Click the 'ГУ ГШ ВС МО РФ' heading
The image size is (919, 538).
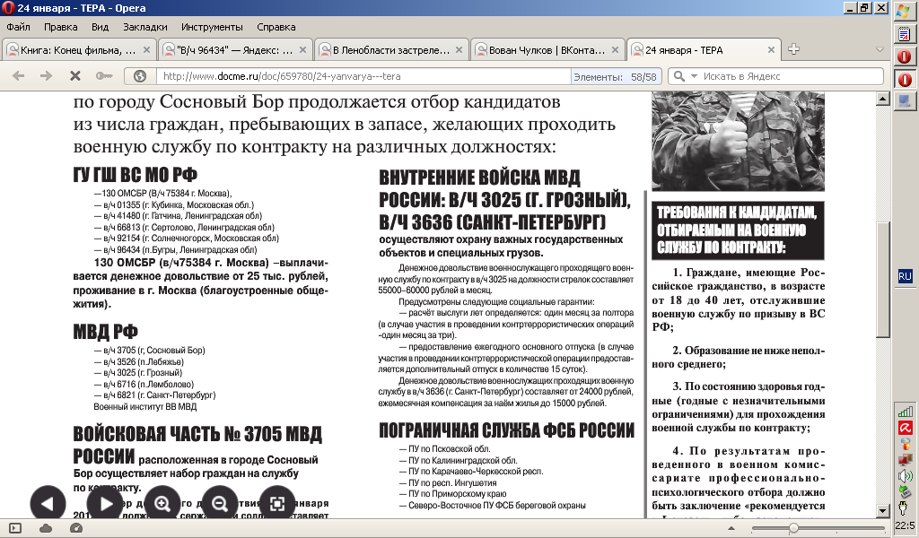point(135,175)
